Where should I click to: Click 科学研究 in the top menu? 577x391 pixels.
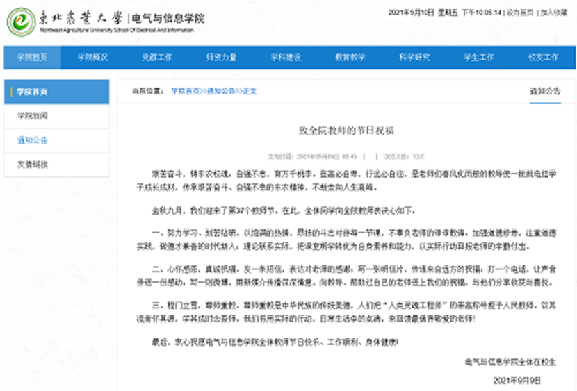414,58
